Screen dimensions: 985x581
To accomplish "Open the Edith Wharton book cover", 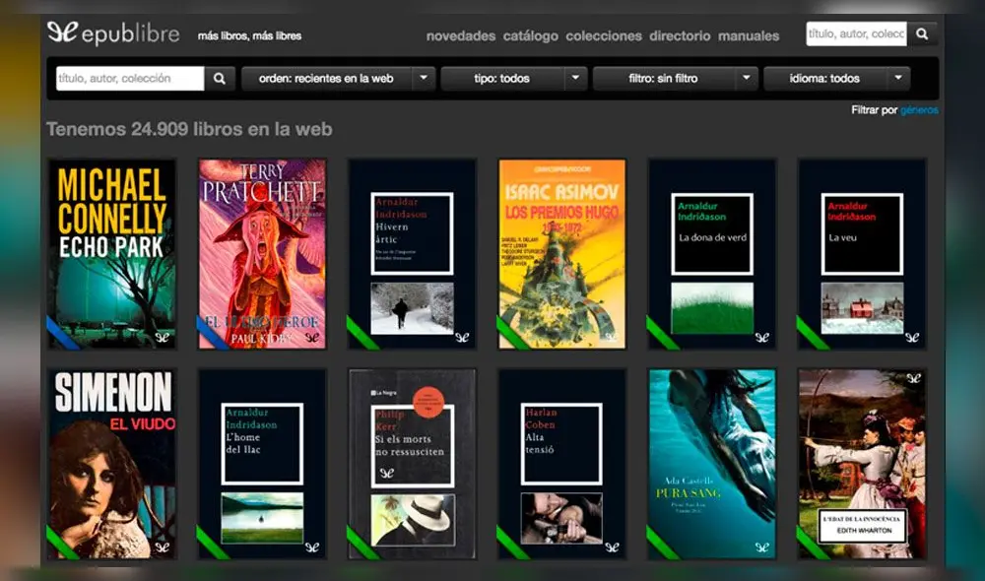I will point(862,463).
